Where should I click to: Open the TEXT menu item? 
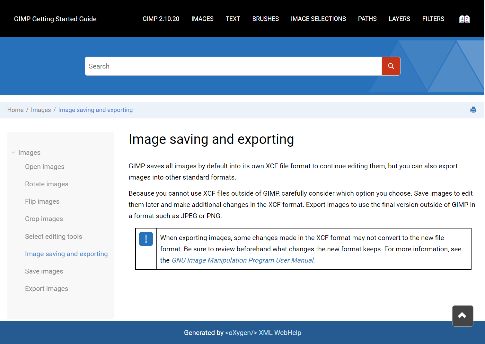233,19
